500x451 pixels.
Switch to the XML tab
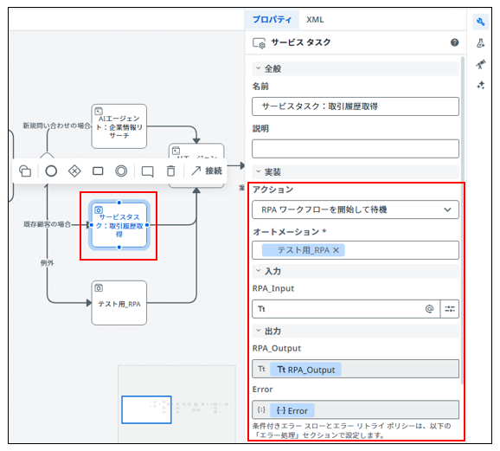click(x=315, y=20)
